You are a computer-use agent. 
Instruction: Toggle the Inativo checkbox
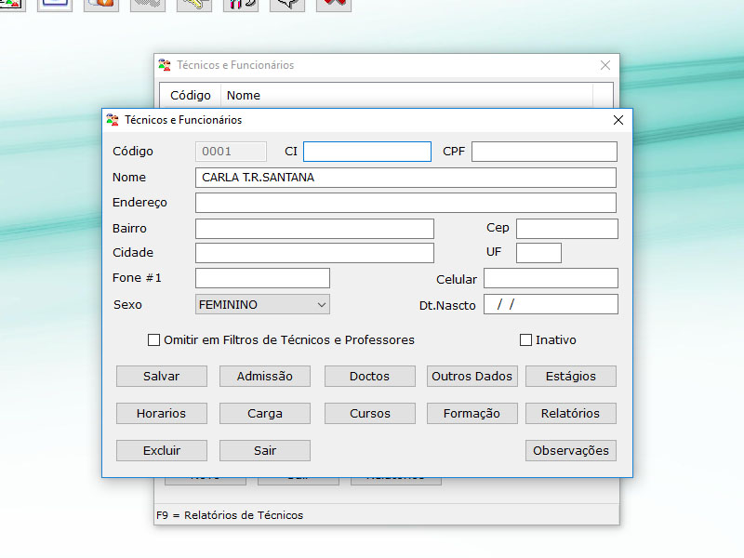pyautogui.click(x=526, y=340)
